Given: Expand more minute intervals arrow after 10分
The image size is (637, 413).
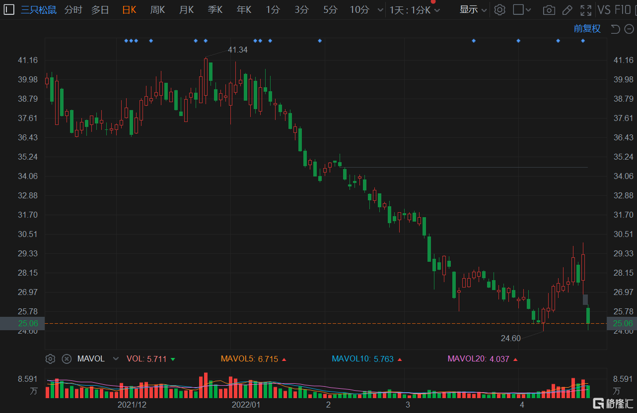Looking at the screenshot, I should tap(380, 10).
